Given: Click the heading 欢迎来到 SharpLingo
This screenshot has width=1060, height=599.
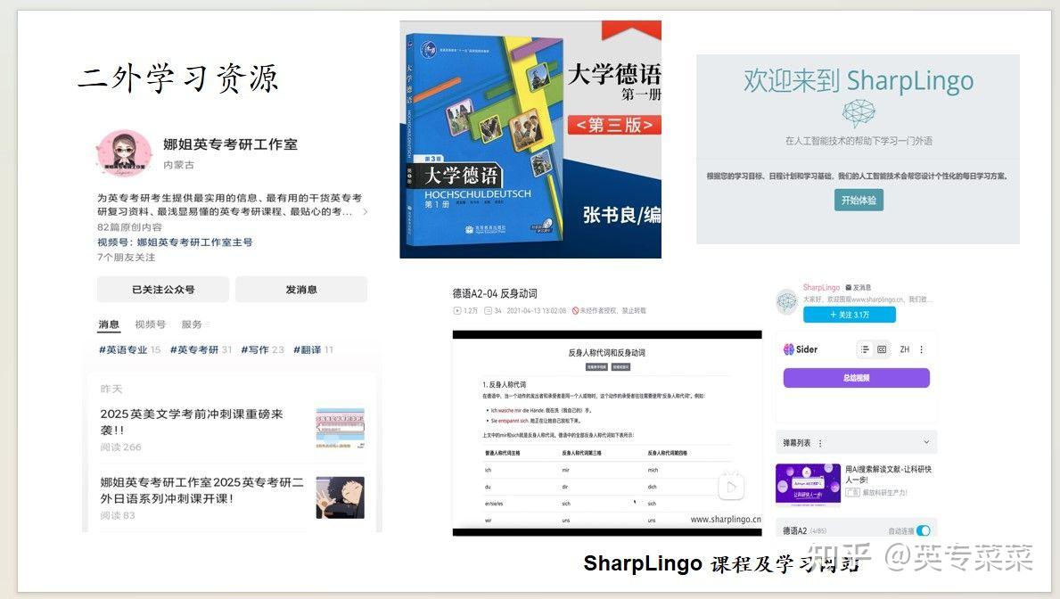Looking at the screenshot, I should 859,80.
